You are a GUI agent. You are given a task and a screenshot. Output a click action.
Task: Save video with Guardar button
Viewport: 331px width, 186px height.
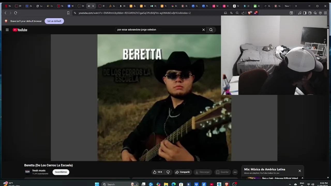click(222, 172)
